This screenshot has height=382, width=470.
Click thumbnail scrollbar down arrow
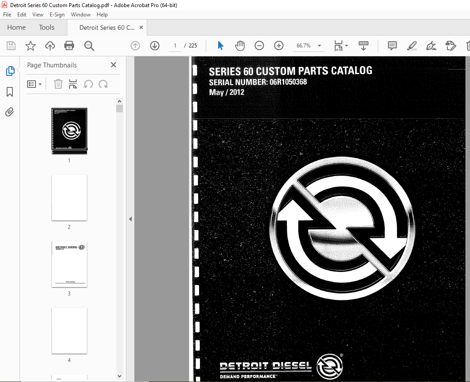click(119, 376)
